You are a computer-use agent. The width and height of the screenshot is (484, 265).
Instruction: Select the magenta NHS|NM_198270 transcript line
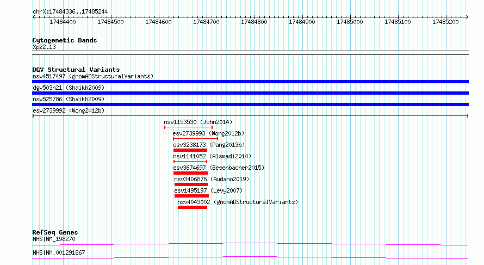(250, 244)
